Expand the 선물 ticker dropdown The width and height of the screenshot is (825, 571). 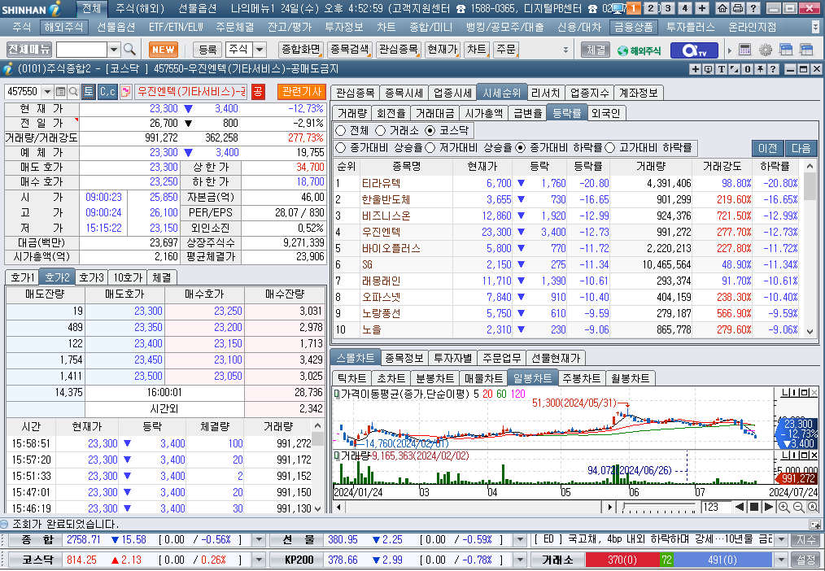pos(520,539)
